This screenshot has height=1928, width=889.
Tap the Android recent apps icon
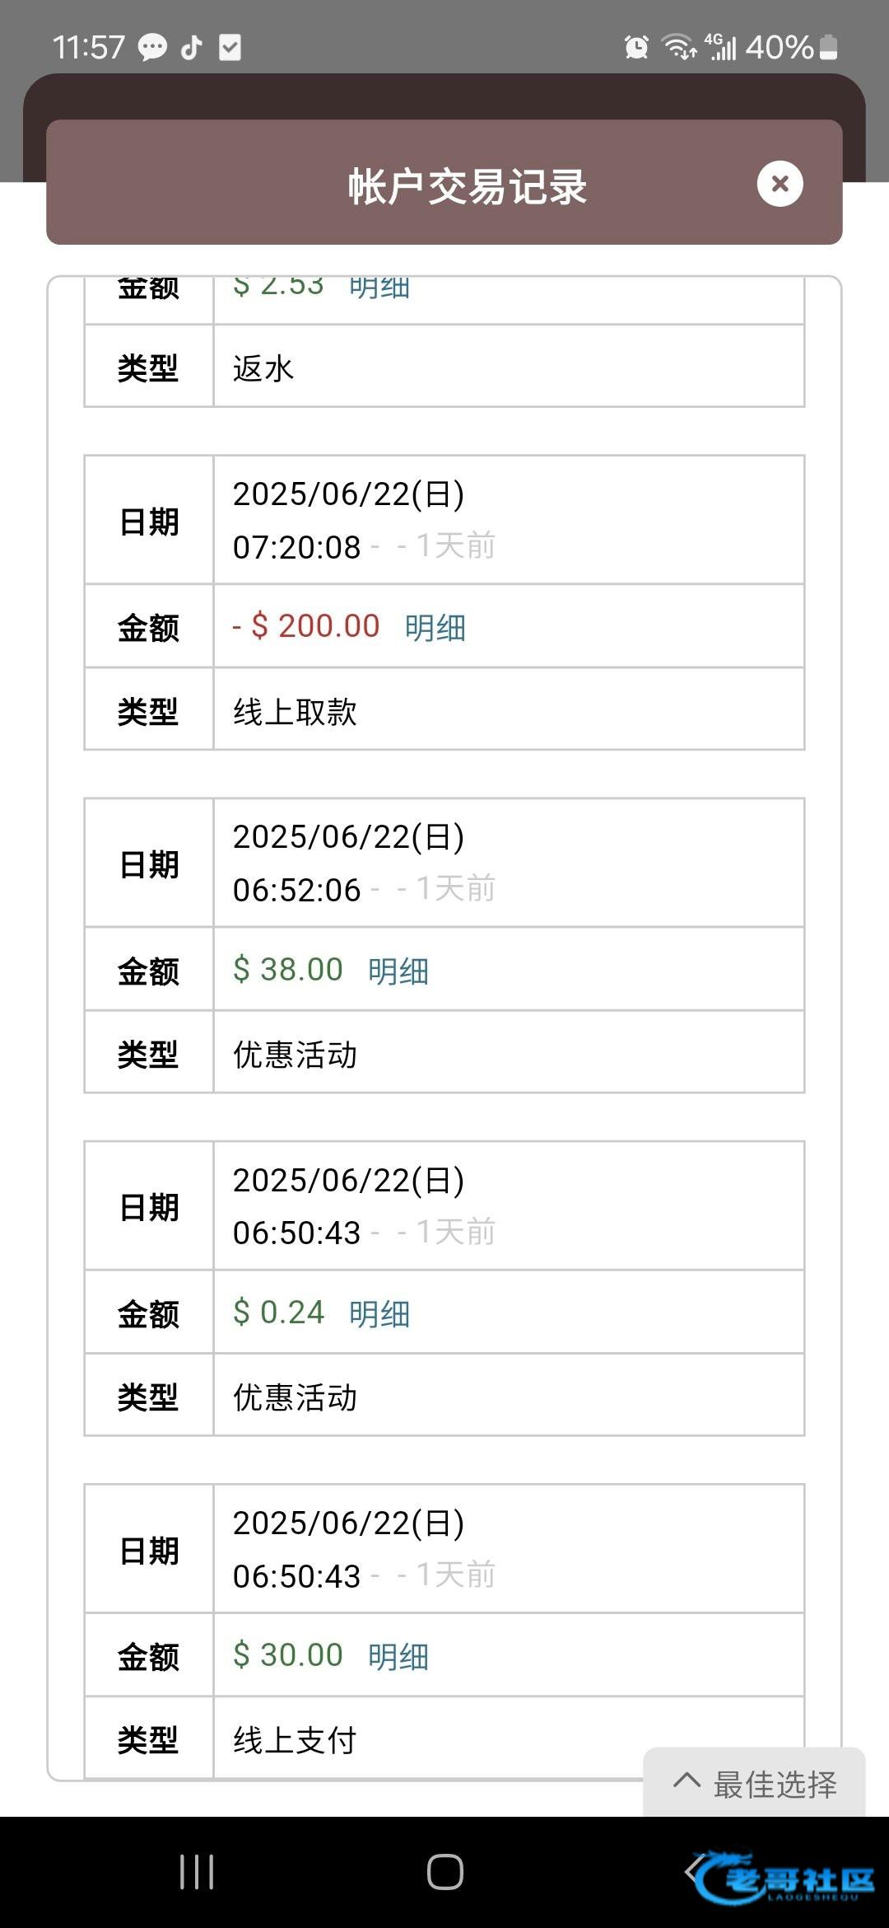coord(197,1872)
